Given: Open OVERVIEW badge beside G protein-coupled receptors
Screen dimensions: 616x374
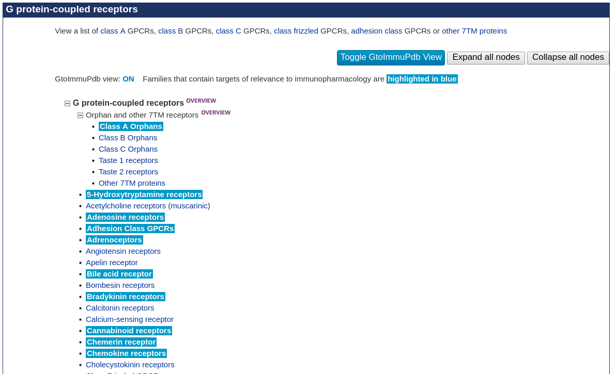Looking at the screenshot, I should point(201,101).
